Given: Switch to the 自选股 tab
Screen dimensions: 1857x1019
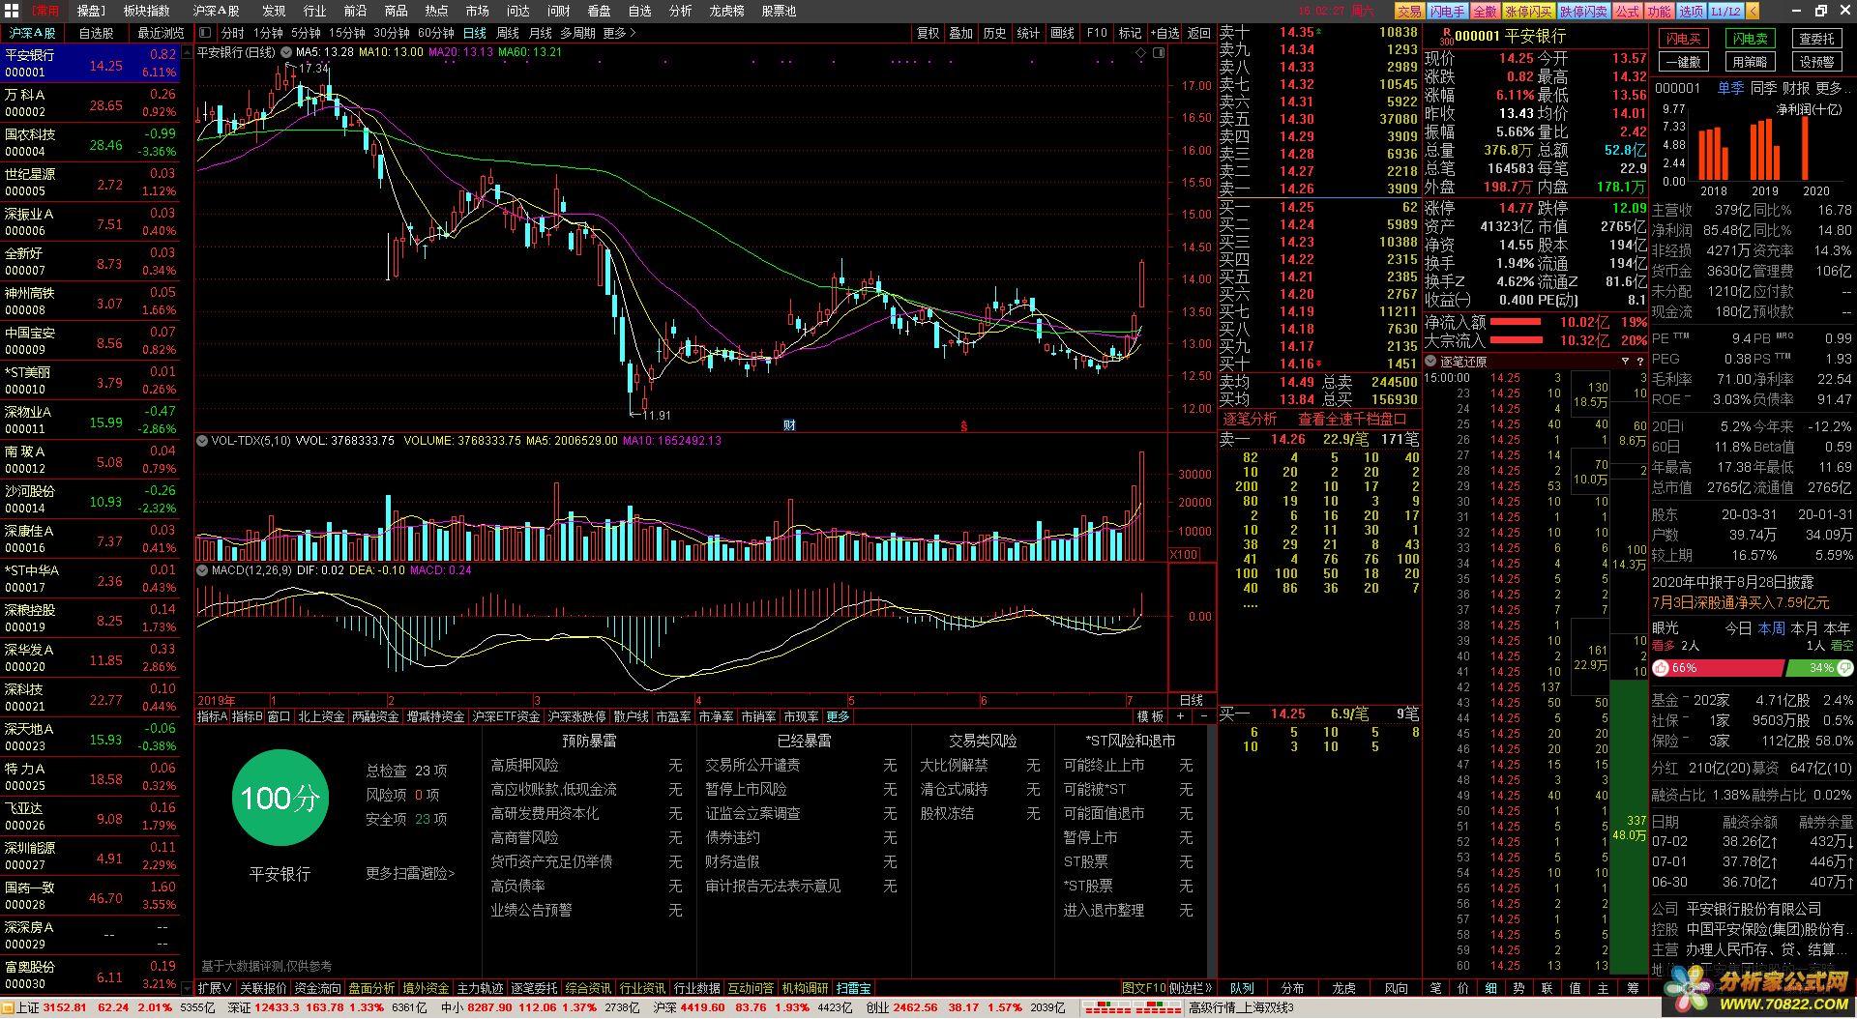Looking at the screenshot, I should 96,33.
